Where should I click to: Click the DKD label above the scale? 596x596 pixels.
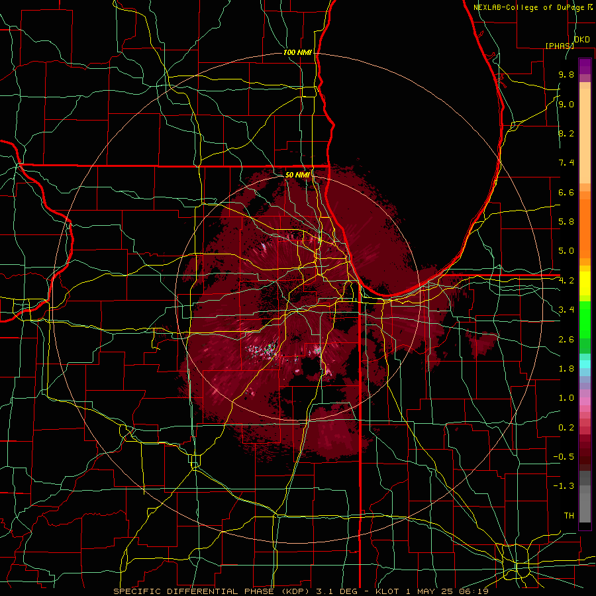point(581,40)
